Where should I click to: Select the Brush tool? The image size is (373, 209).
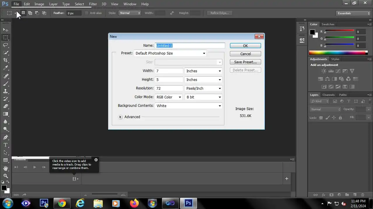coord(6,84)
